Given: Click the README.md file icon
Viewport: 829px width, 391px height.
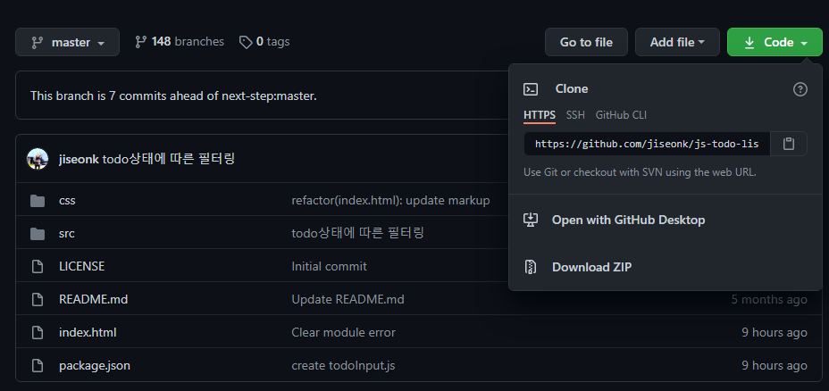Looking at the screenshot, I should [x=38, y=300].
